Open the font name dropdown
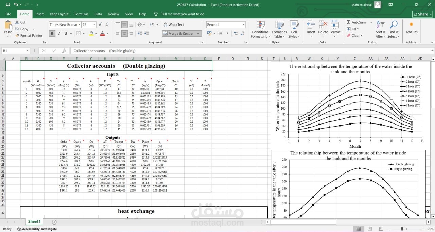Viewport: 435px width, 232px height. point(80,24)
